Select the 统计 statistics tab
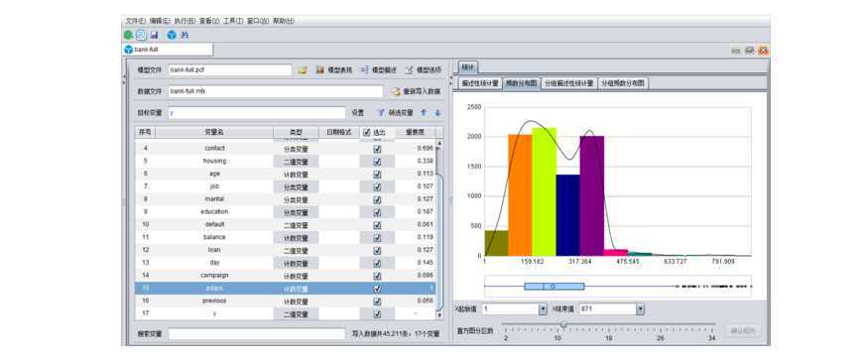The height and width of the screenshot is (361, 855). (x=468, y=67)
